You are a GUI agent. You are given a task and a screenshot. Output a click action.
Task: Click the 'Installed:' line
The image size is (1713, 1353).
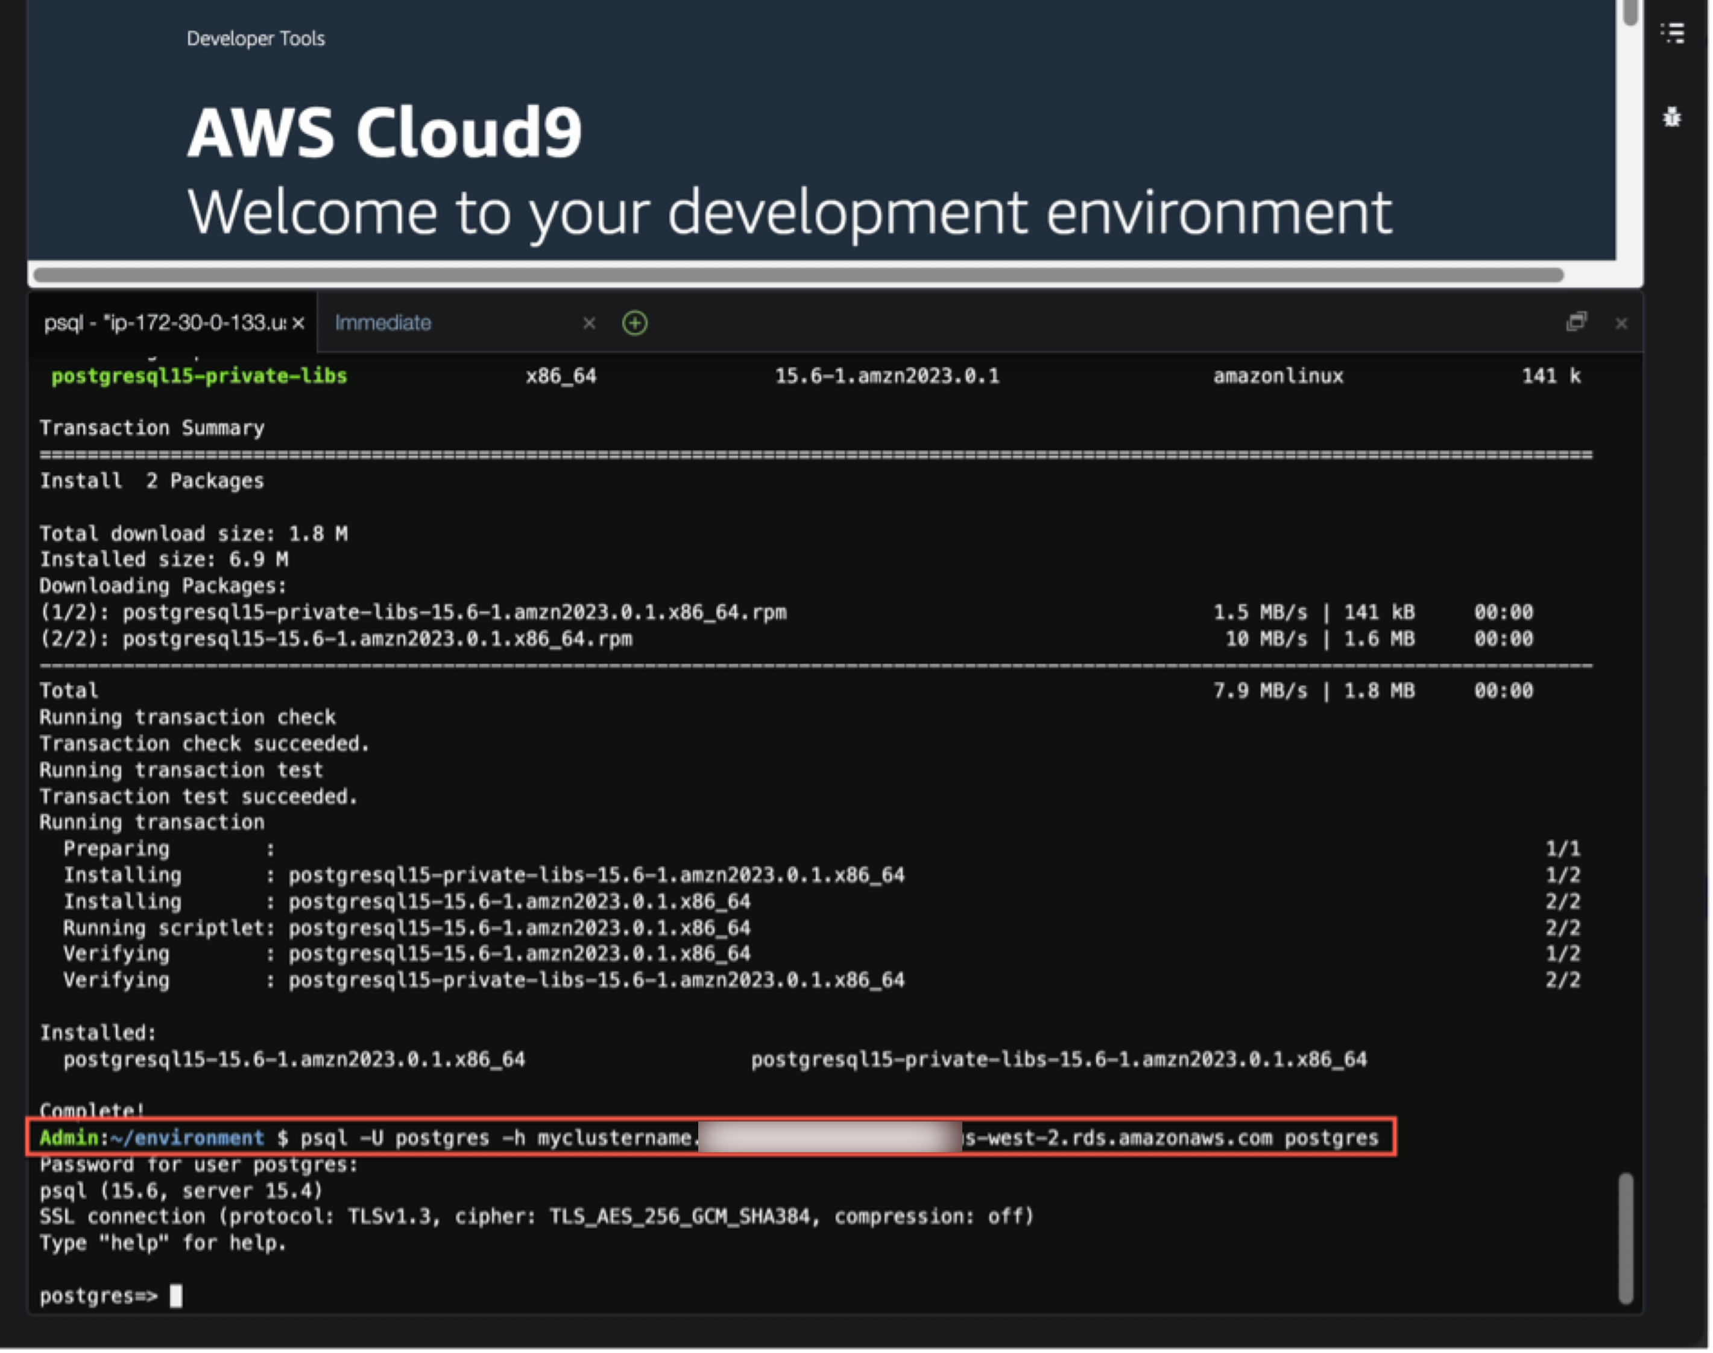coord(98,1033)
